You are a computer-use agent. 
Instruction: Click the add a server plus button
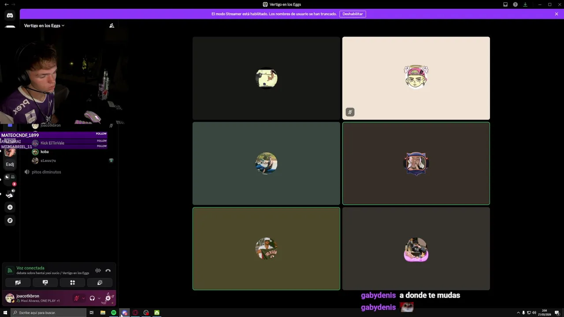pyautogui.click(x=10, y=207)
